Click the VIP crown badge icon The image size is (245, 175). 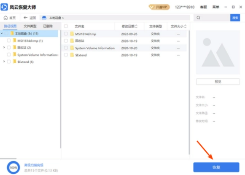tap(151, 7)
